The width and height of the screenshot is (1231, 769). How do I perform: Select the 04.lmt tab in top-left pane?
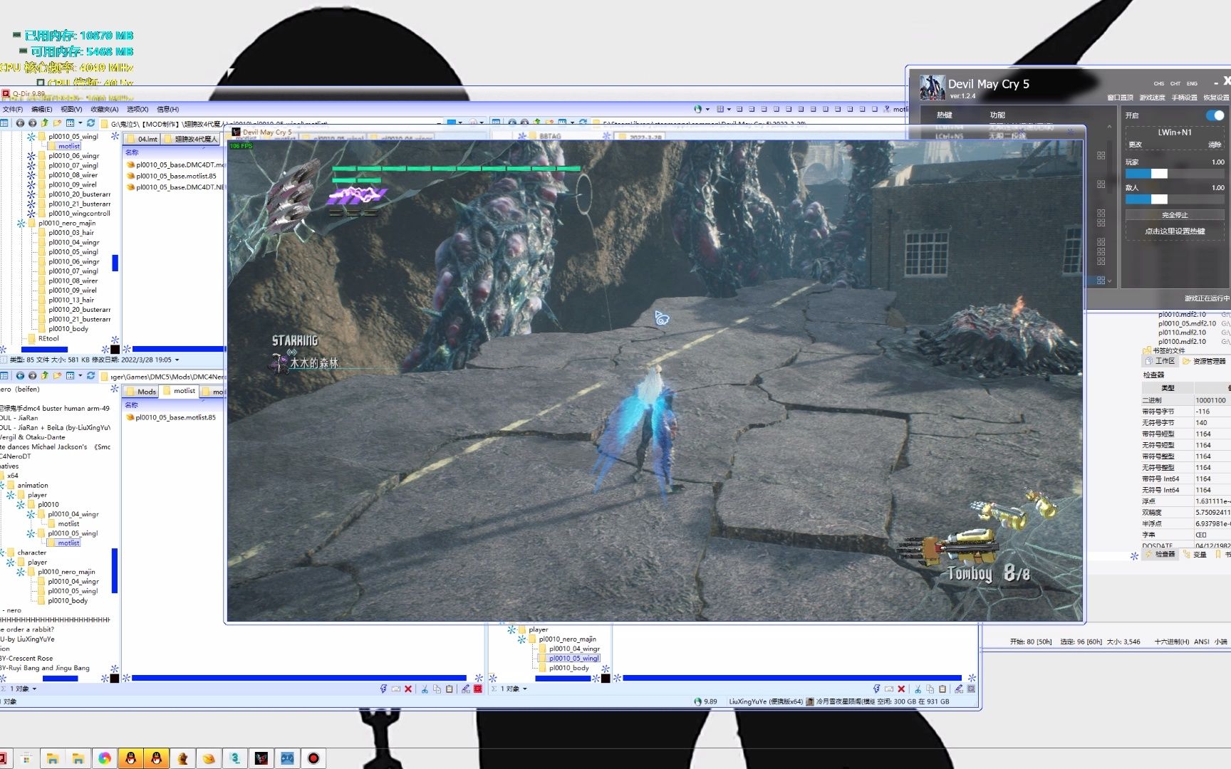(142, 139)
